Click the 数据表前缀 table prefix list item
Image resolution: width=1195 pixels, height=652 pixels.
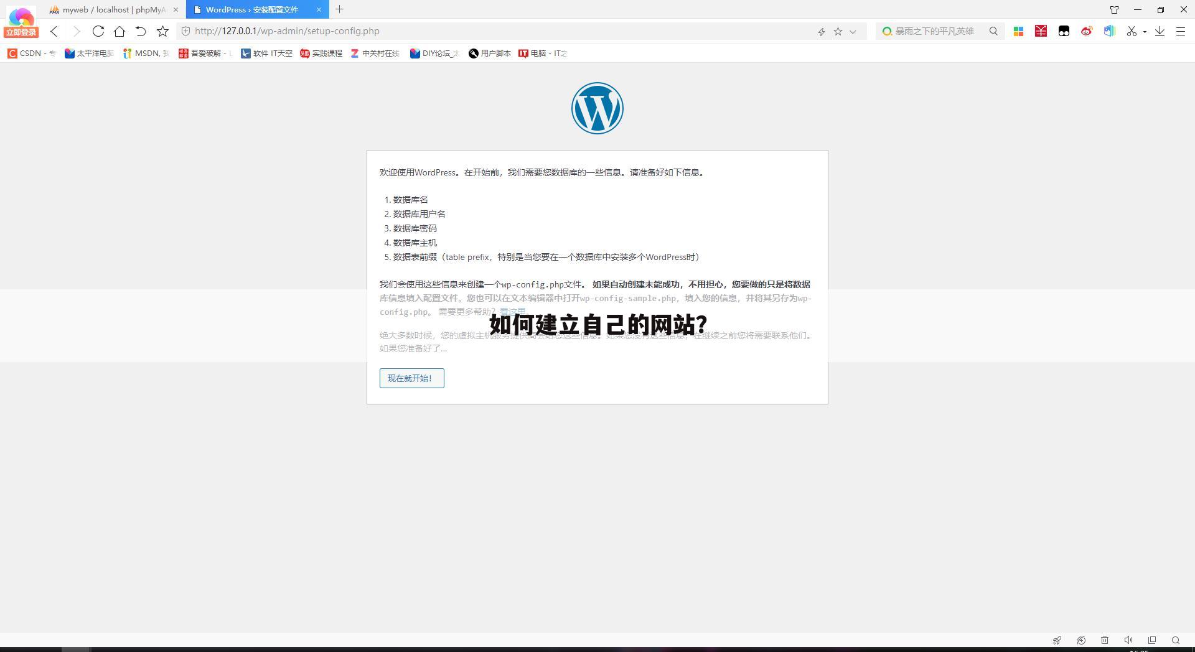pos(547,257)
